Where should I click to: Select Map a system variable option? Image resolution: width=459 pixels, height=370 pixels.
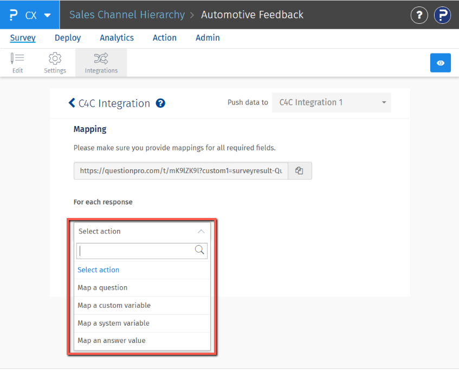click(113, 323)
